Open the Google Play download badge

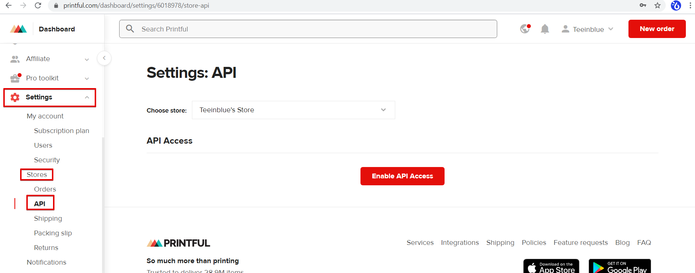(620, 266)
